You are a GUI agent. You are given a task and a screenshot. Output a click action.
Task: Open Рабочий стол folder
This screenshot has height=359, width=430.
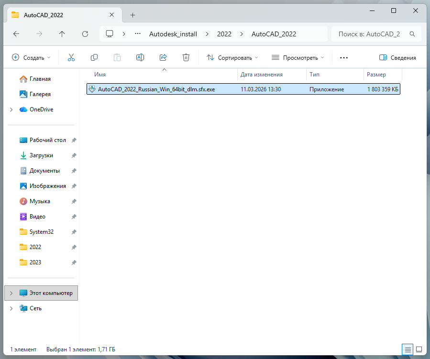pyautogui.click(x=48, y=141)
